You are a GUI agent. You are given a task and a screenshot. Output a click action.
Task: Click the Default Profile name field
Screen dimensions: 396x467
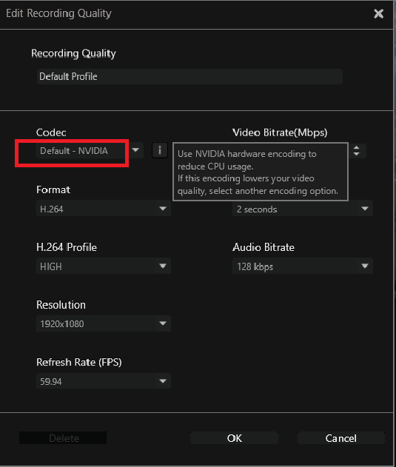189,76
